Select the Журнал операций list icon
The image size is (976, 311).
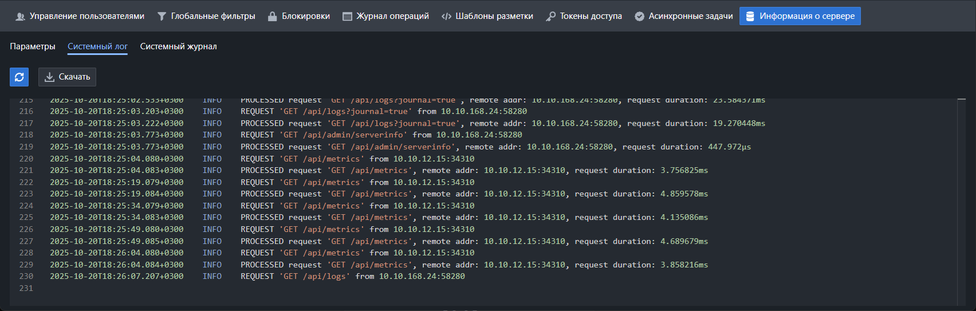[347, 17]
